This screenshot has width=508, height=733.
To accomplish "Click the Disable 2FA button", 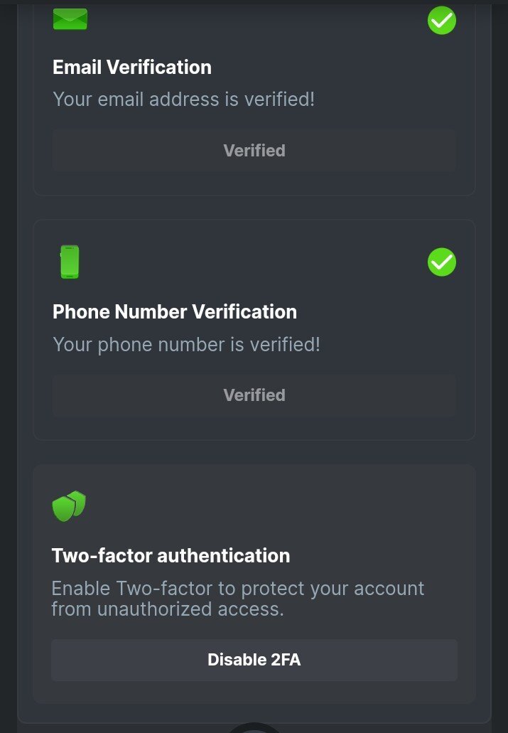I will tap(254, 660).
